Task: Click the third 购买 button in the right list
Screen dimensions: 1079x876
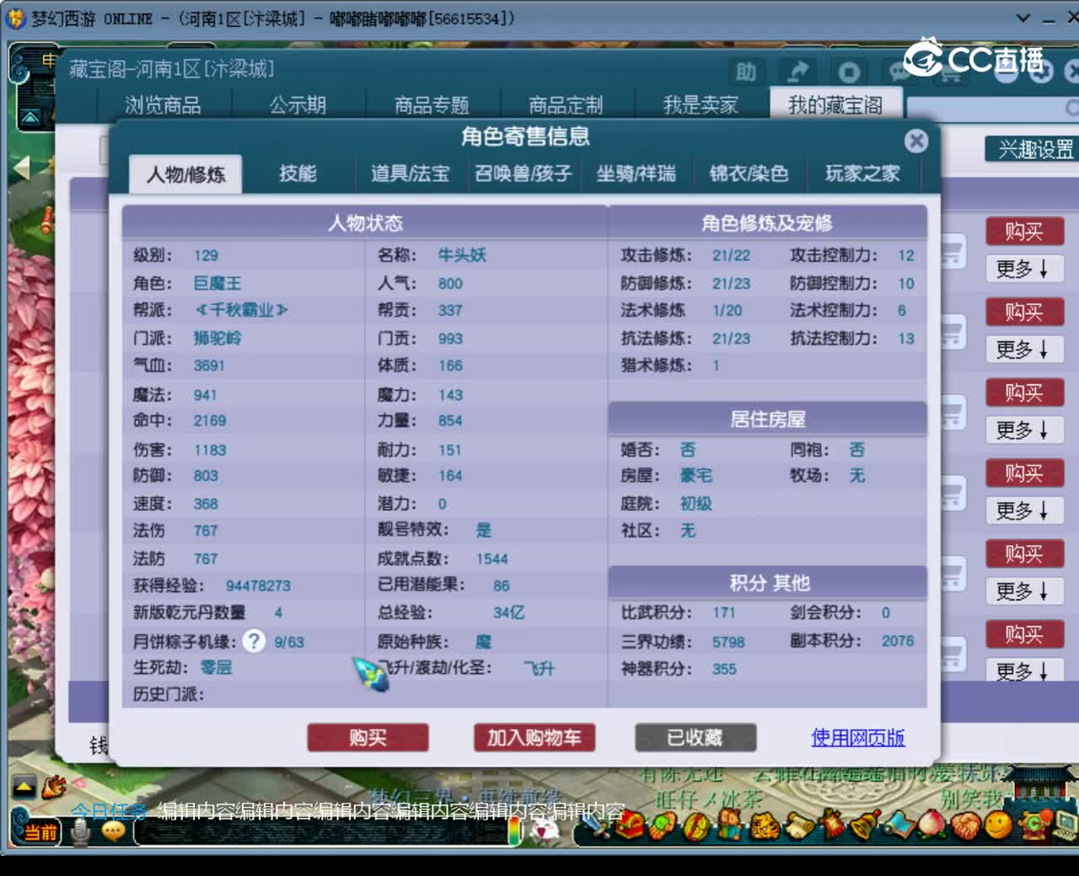Action: (x=1024, y=393)
